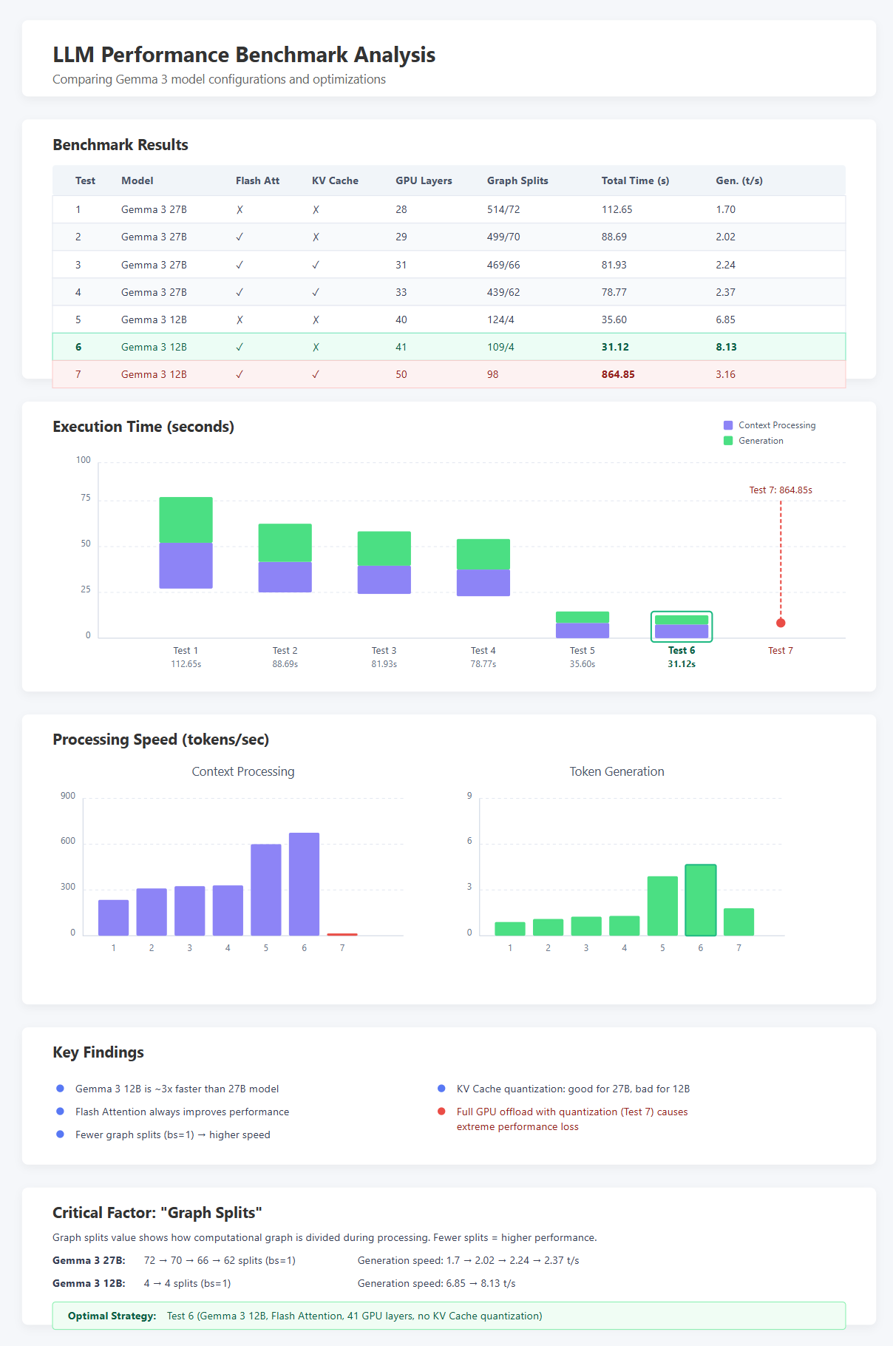Click the bold 31.12 total time cell
This screenshot has width=893, height=1346.
point(615,347)
